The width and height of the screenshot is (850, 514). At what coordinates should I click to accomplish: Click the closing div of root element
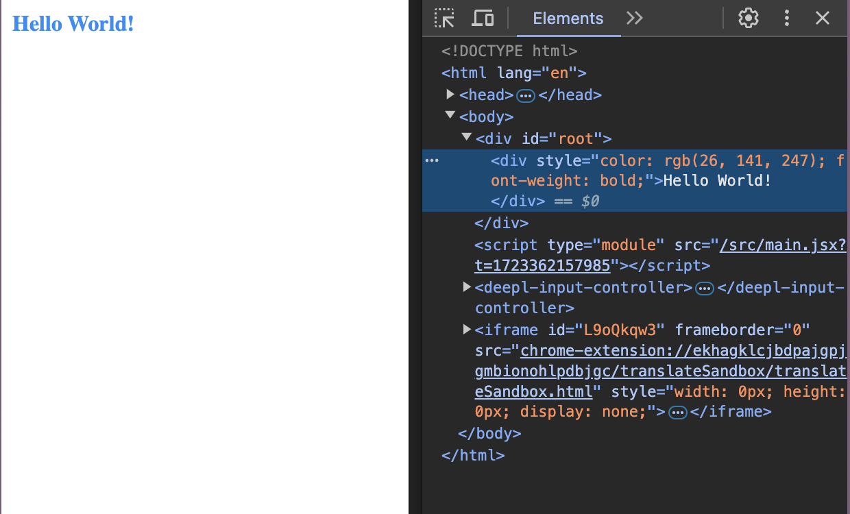501,223
